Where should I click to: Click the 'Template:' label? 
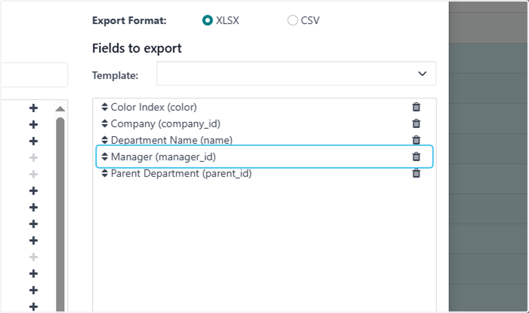tap(115, 75)
